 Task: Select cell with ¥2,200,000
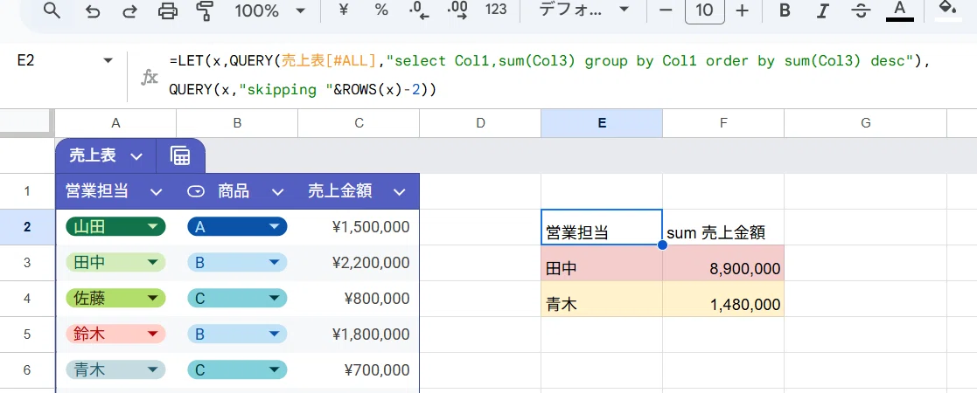click(x=359, y=263)
